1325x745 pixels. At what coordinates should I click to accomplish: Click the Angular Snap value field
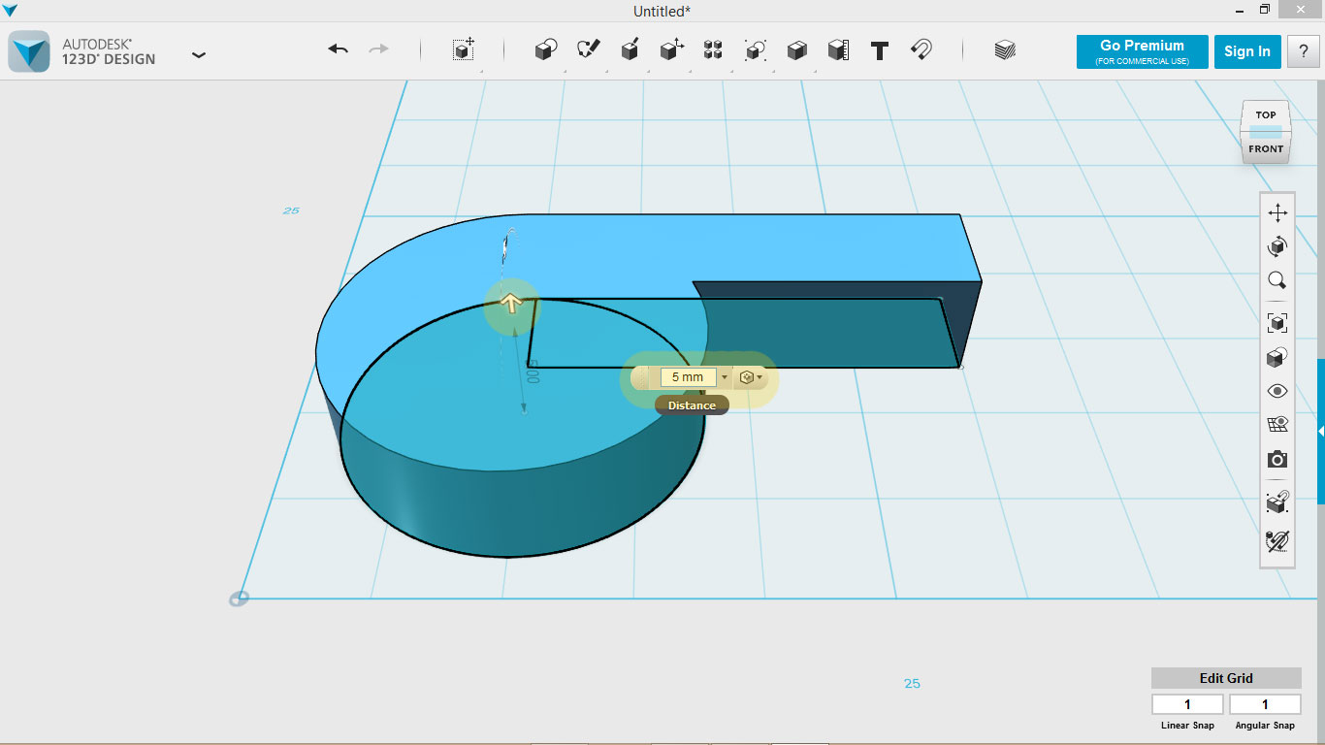tap(1265, 704)
